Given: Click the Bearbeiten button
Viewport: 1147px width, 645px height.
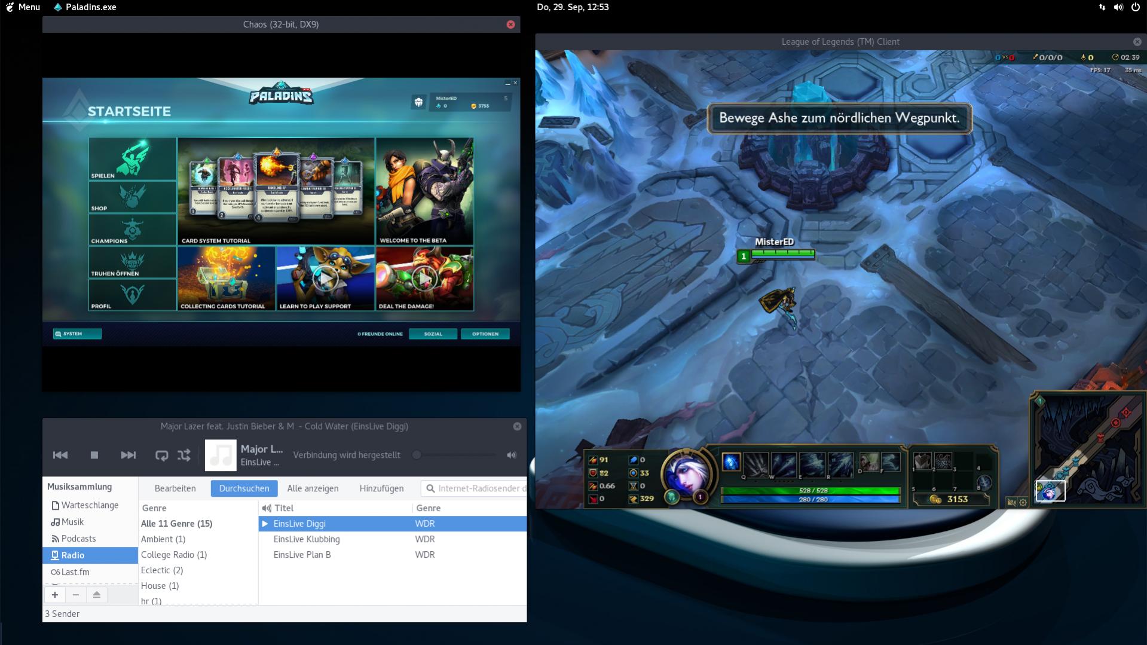Looking at the screenshot, I should pyautogui.click(x=175, y=488).
